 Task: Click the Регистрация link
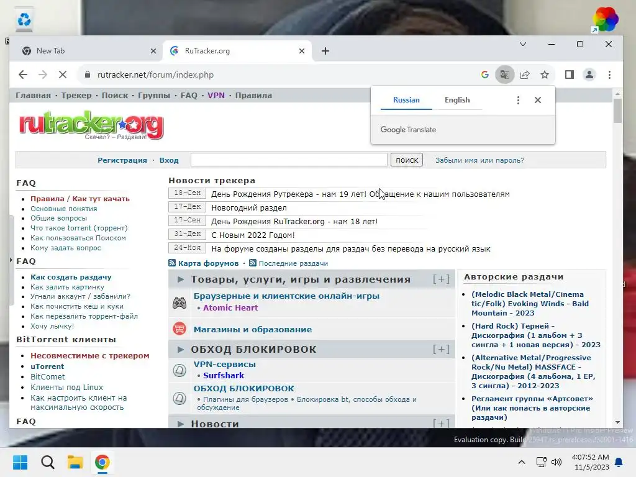click(x=122, y=160)
